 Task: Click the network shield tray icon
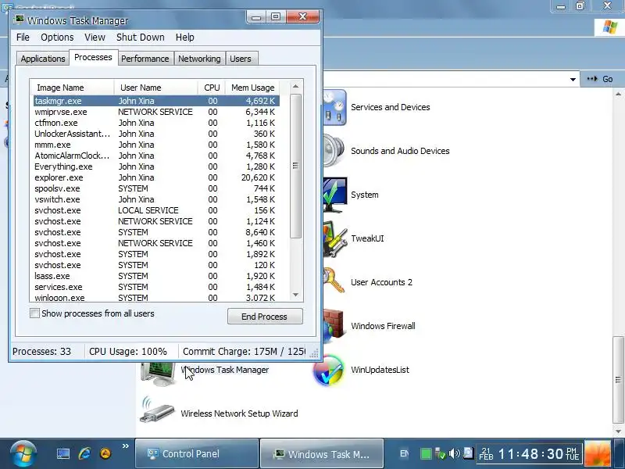tap(440, 453)
